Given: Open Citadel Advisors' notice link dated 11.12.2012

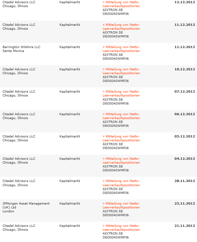Looking at the screenshot, I should (x=121, y=26).
